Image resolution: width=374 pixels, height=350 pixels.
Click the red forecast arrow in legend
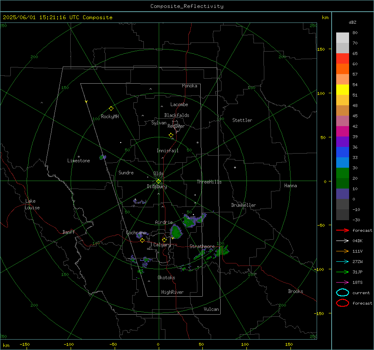point(342,230)
